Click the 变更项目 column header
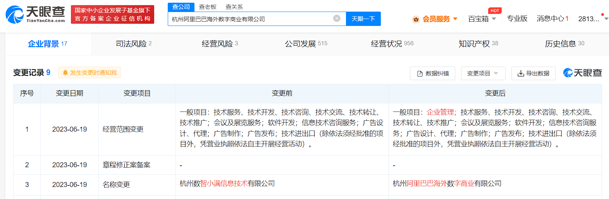This screenshot has height=199, width=609. click(x=137, y=93)
